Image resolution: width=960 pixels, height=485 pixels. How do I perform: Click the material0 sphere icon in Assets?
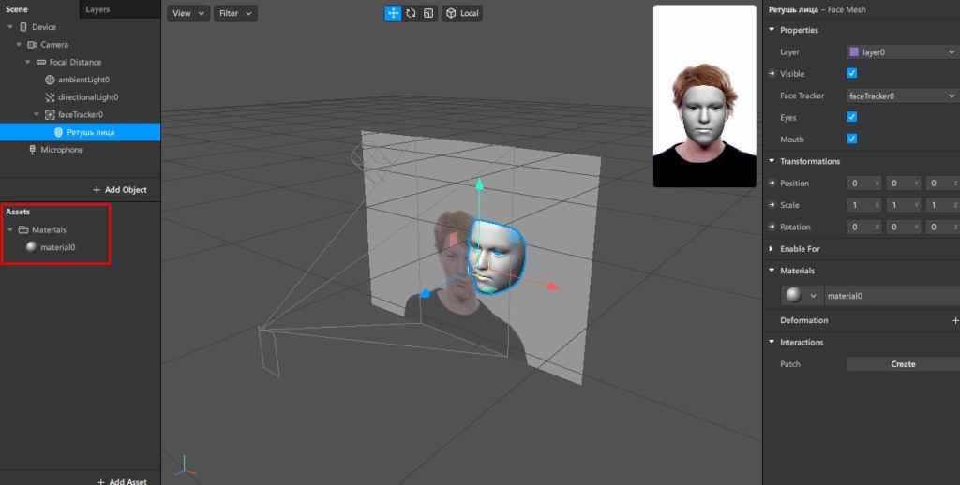(32, 247)
